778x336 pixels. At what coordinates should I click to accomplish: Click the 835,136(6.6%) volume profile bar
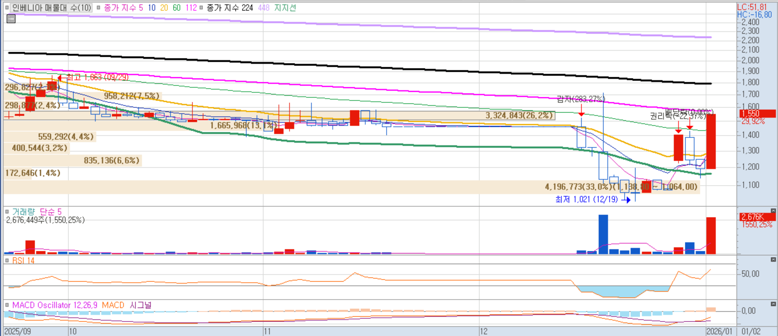(73, 160)
